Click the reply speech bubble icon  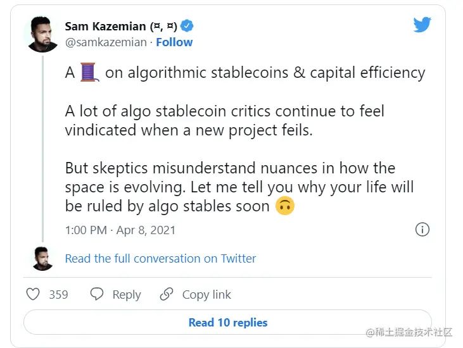97,294
